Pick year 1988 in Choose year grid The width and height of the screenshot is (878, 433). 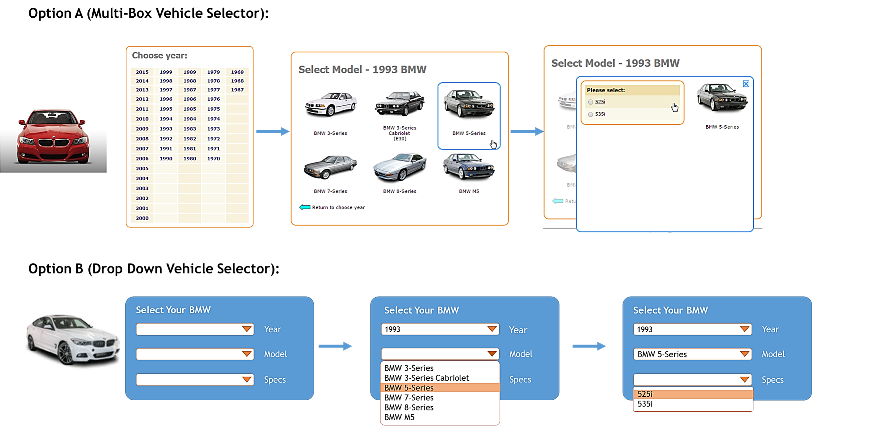click(190, 81)
